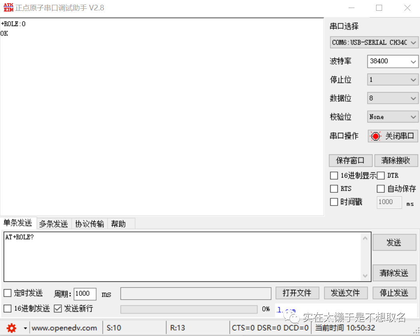This screenshot has width=420, height=336.
Task: Click the file path input field
Action: click(x=196, y=293)
